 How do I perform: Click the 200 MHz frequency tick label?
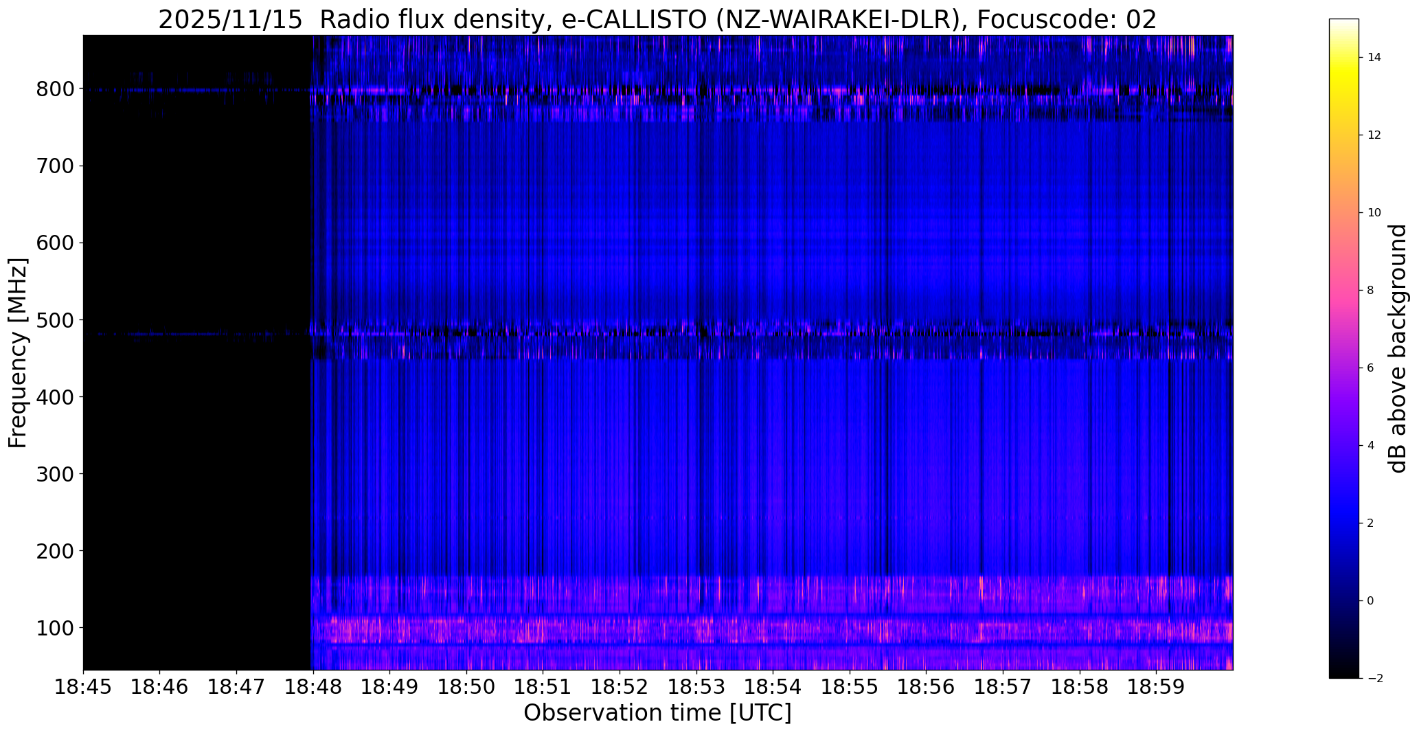[x=54, y=551]
